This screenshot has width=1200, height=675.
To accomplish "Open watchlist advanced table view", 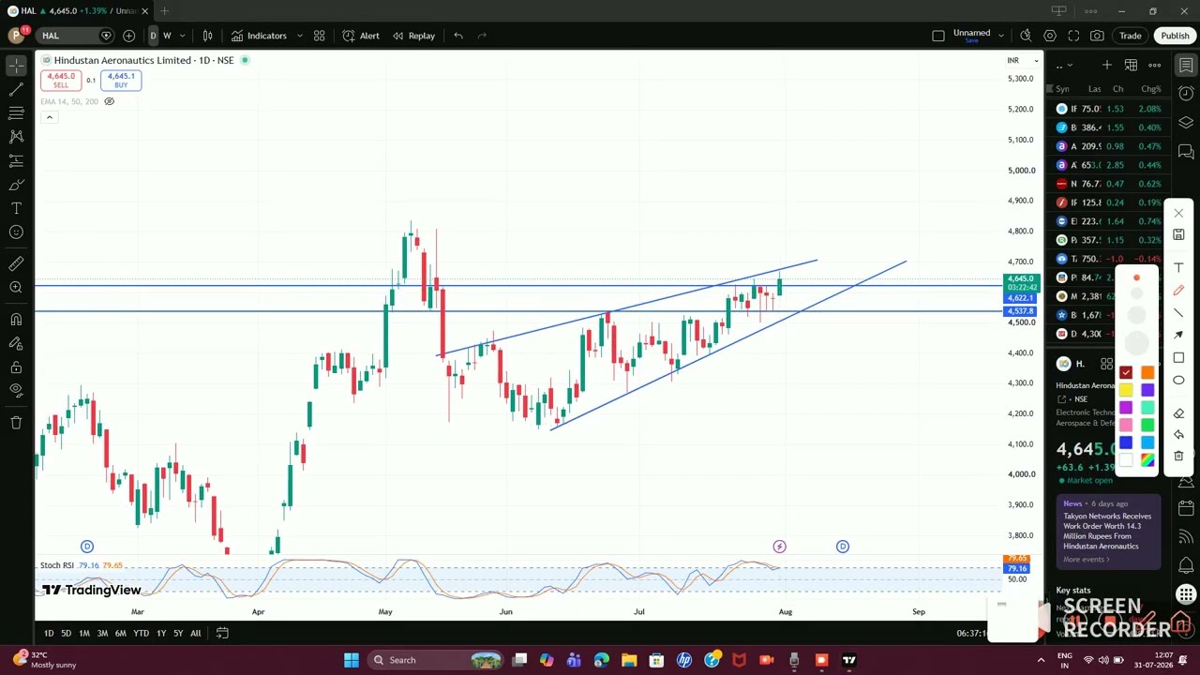I will (x=1131, y=65).
